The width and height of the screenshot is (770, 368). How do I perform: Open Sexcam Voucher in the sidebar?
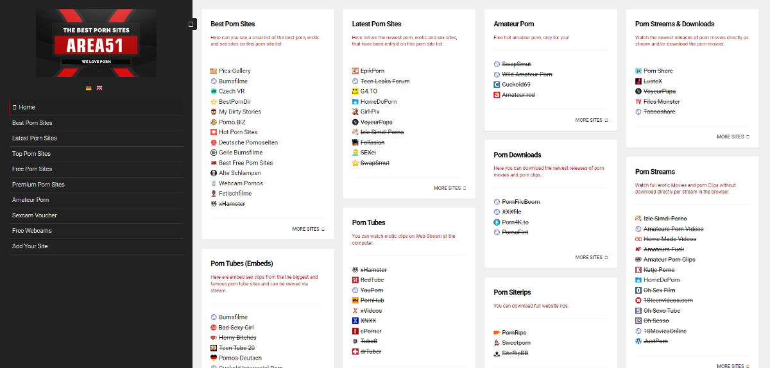coord(34,215)
